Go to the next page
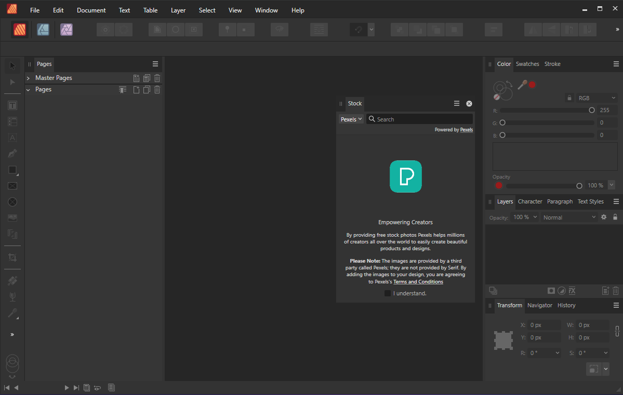623x395 pixels. [67, 388]
